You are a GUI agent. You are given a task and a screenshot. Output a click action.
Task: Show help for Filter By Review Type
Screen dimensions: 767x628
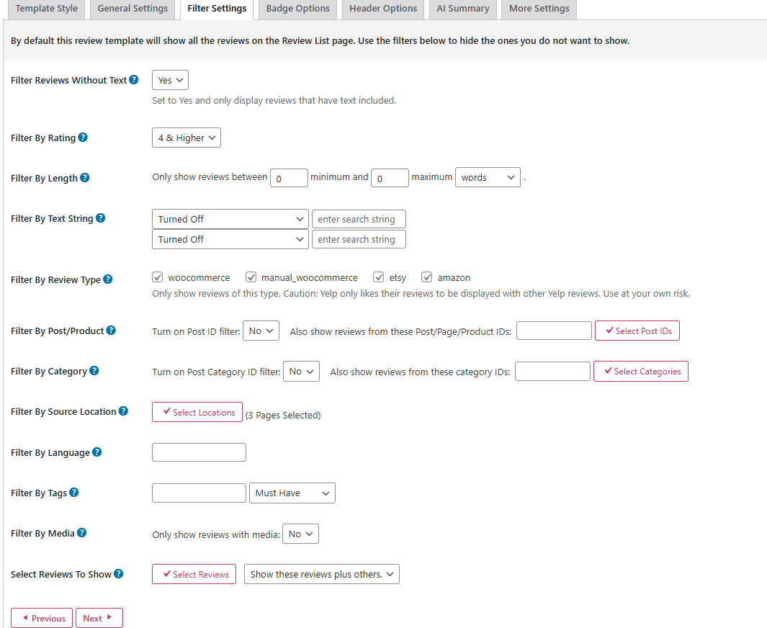click(x=108, y=279)
